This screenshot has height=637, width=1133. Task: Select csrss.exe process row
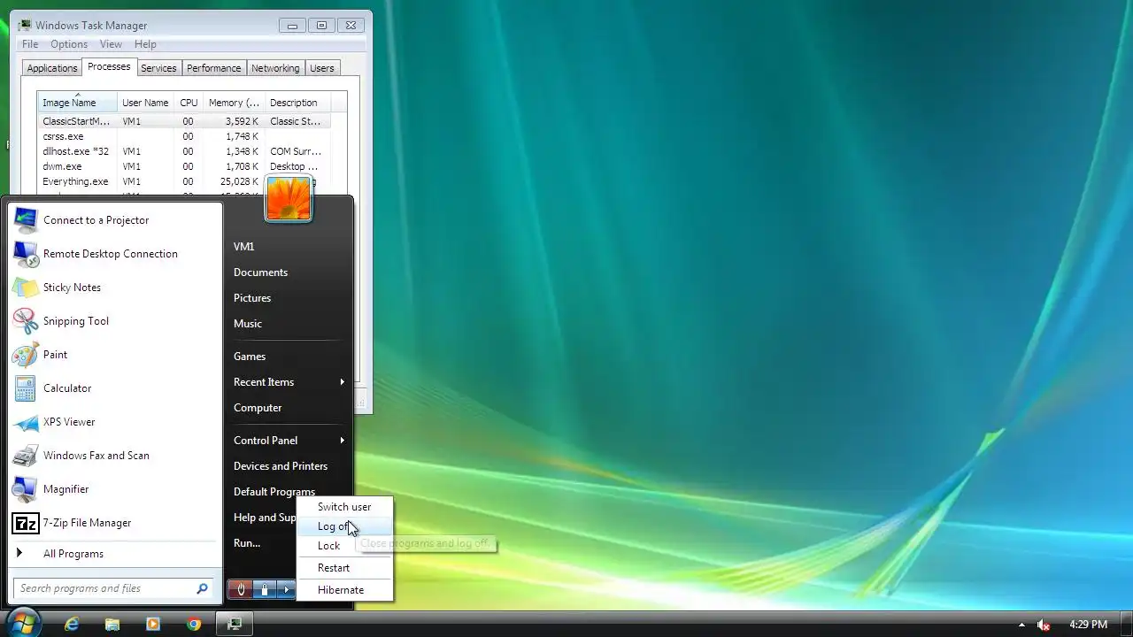(184, 136)
